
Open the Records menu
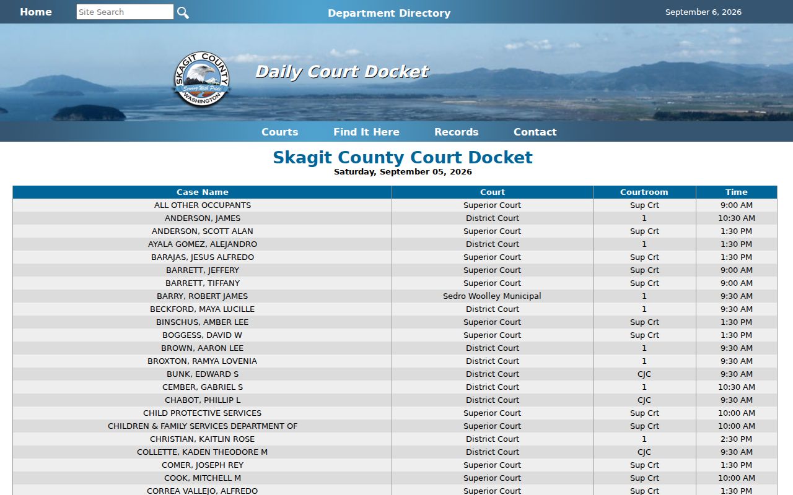(457, 132)
